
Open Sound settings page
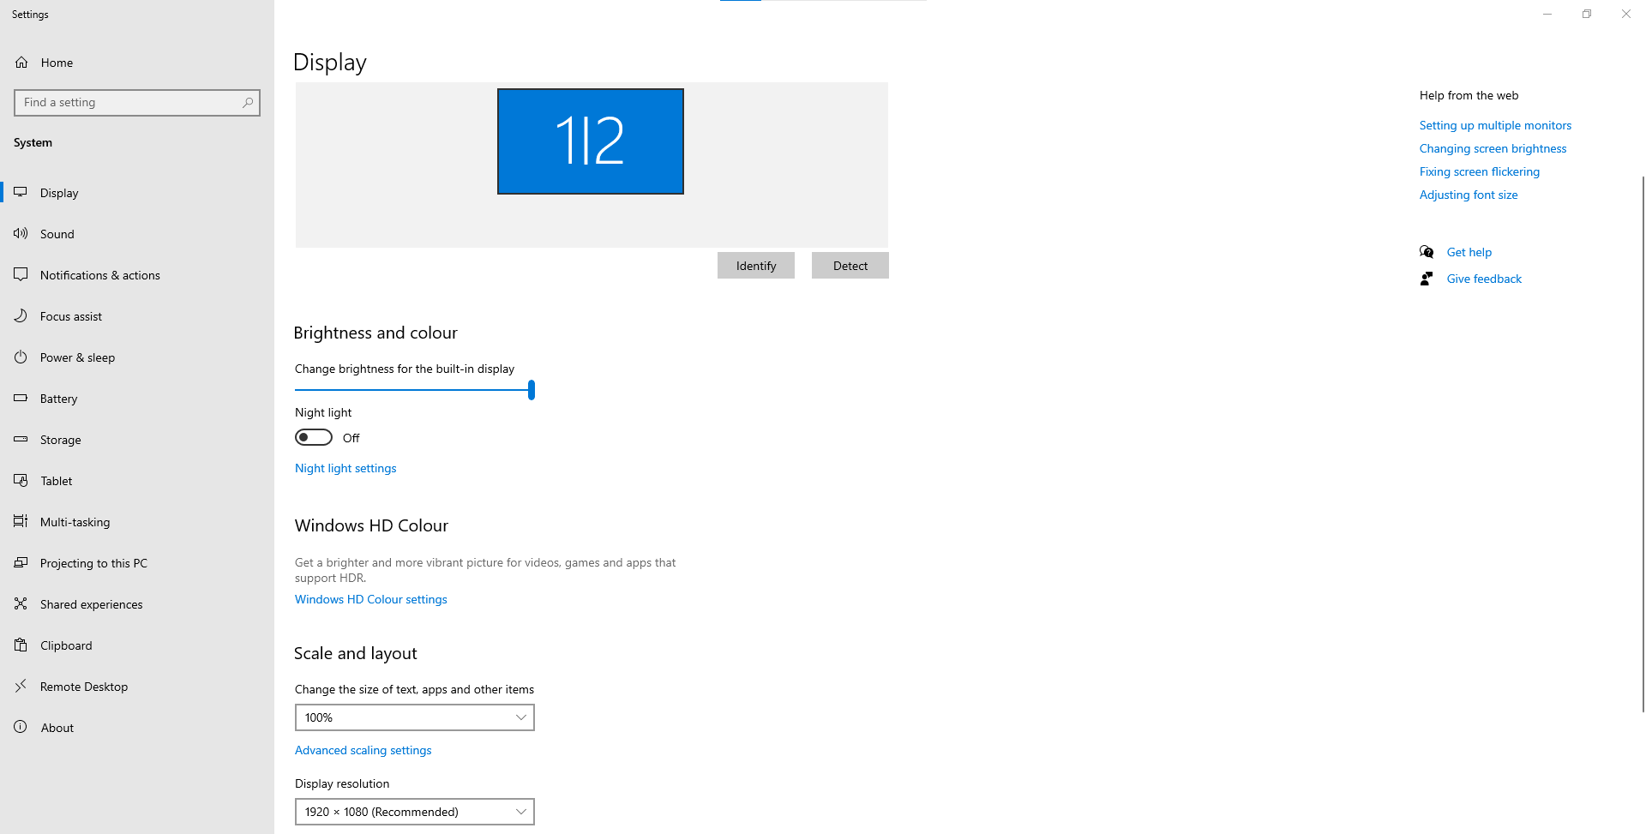coord(137,234)
